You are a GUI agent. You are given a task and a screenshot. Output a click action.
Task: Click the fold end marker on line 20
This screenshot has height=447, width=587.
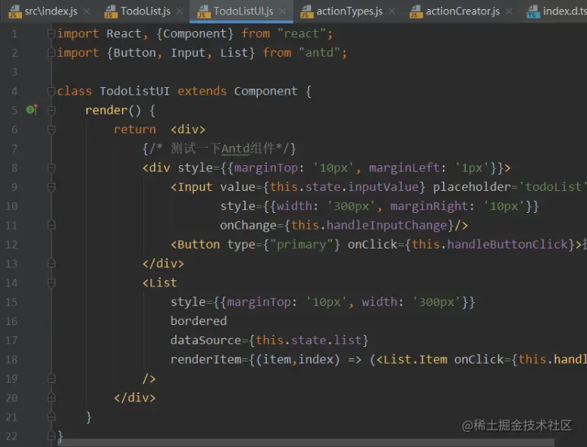pos(52,398)
